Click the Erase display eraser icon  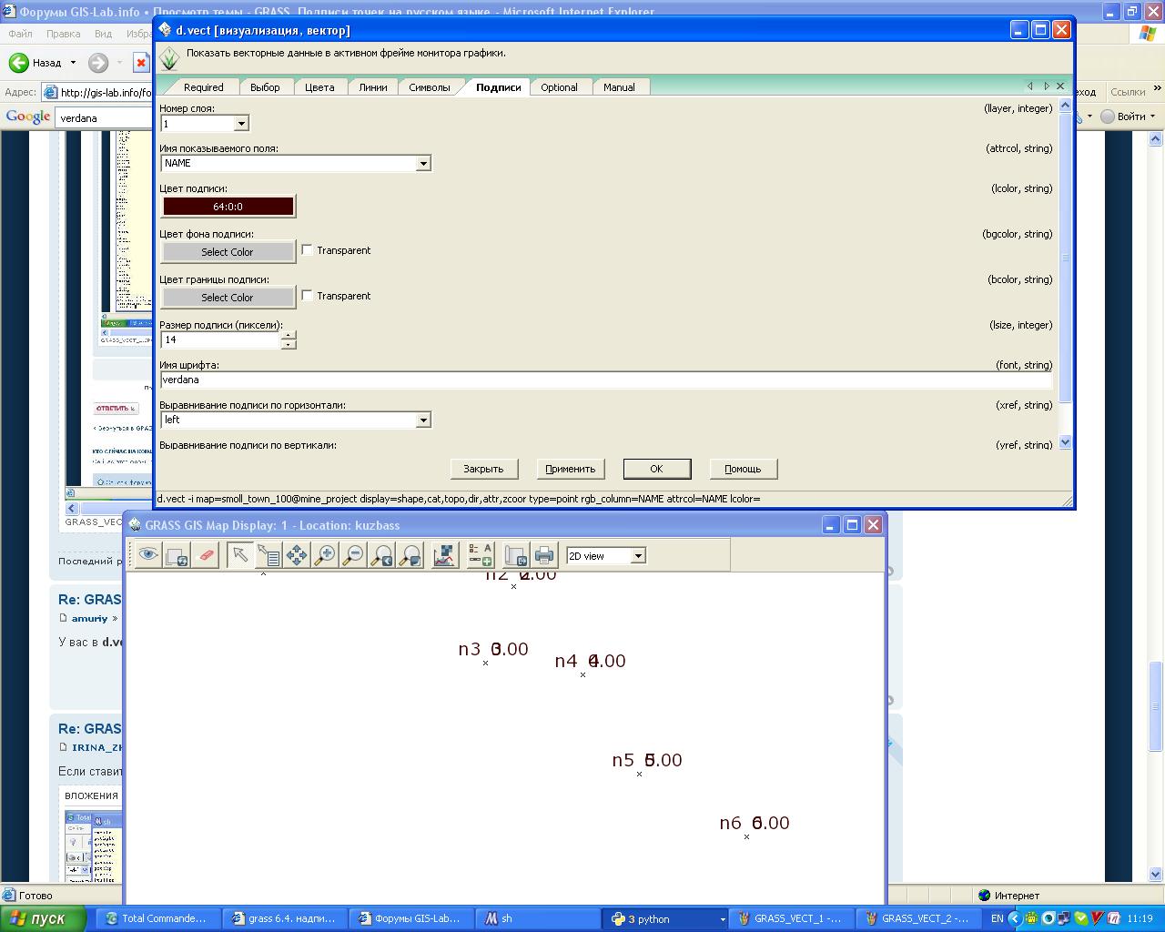(207, 555)
